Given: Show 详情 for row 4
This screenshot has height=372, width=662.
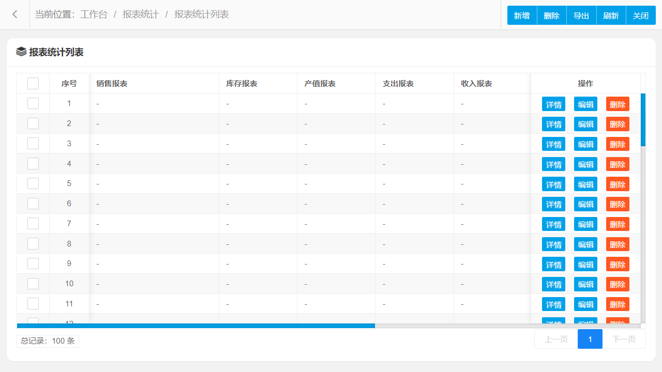Looking at the screenshot, I should tap(553, 164).
